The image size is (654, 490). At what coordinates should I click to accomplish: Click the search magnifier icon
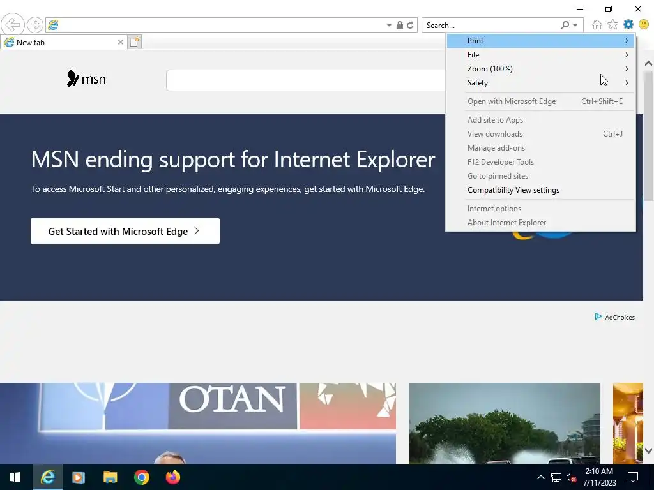(x=565, y=25)
